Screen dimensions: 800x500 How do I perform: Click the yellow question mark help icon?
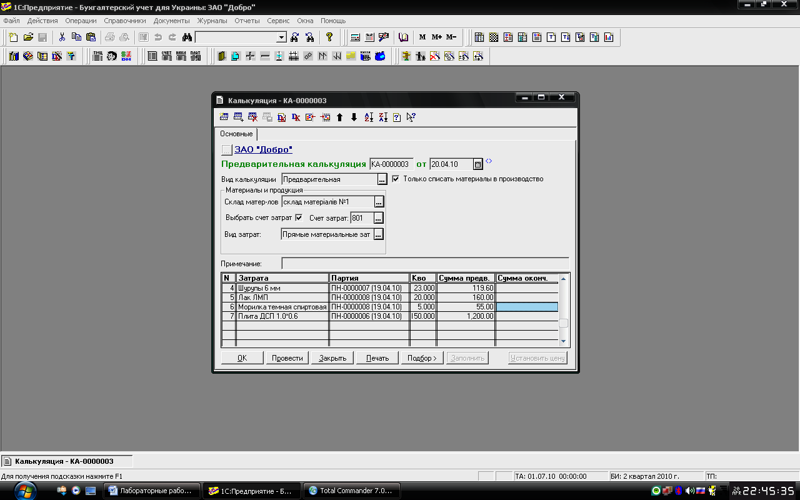(329, 37)
